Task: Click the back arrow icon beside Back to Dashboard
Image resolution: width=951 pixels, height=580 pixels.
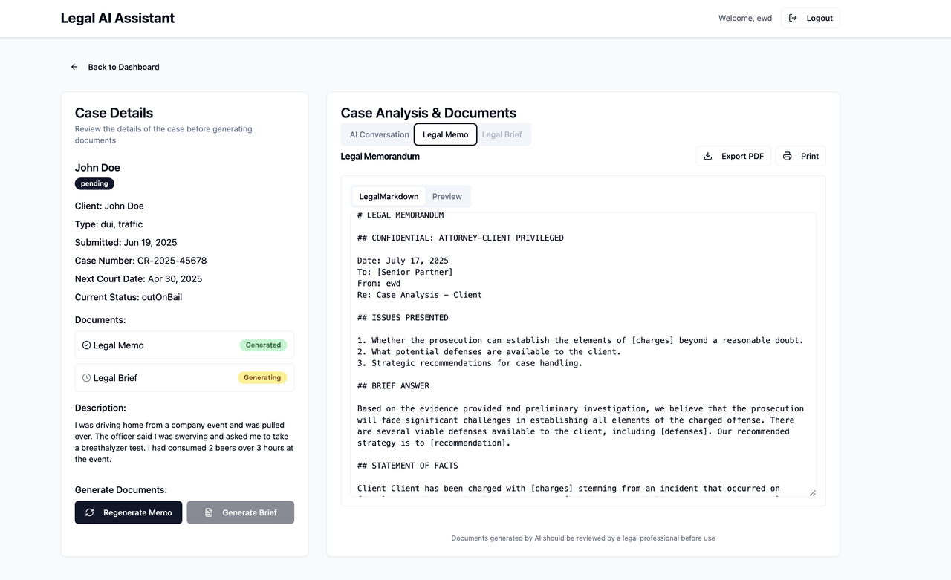Action: click(x=74, y=67)
